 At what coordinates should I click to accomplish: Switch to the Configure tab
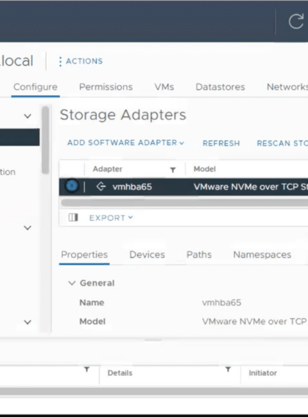tap(35, 87)
